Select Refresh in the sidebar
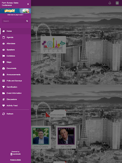 coord(16,114)
